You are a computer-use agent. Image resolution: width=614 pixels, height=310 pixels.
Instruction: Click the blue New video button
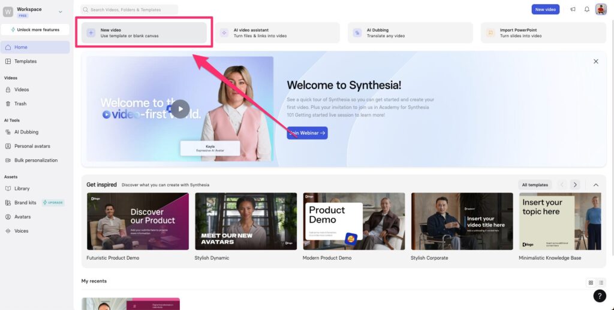(x=546, y=10)
